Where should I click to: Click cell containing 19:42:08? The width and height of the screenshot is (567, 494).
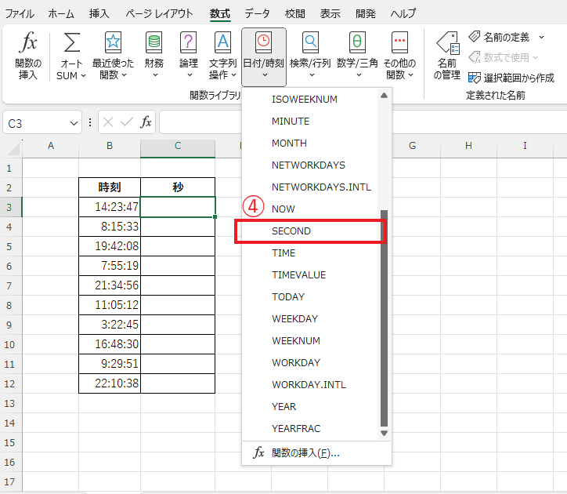point(110,246)
